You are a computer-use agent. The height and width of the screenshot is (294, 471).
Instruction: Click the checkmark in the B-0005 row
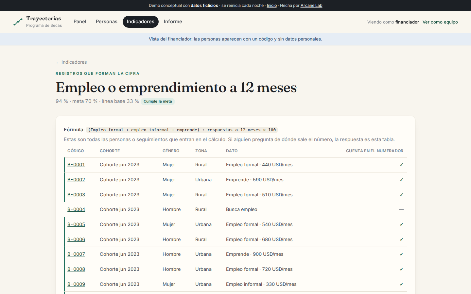(x=401, y=224)
